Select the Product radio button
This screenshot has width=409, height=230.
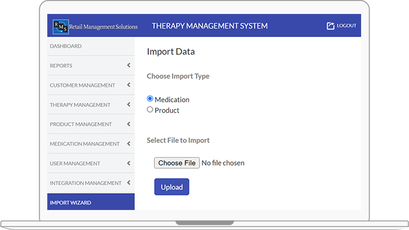[150, 110]
